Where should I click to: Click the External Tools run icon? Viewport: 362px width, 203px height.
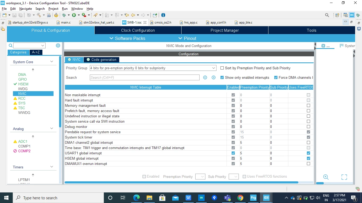pos(83,15)
